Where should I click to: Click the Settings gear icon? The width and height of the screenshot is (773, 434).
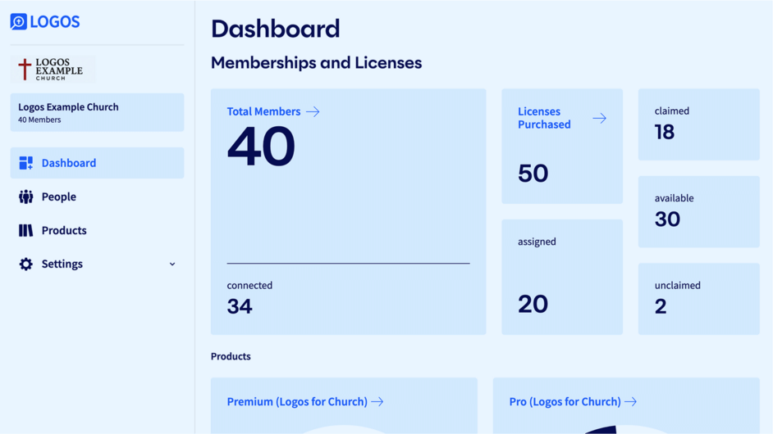pos(26,264)
